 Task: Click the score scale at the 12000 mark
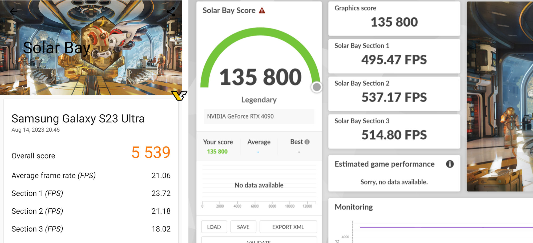pos(307,206)
